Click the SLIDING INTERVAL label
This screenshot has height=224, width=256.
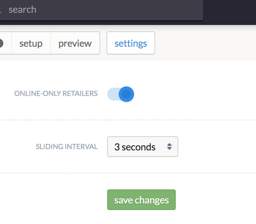pos(67,146)
